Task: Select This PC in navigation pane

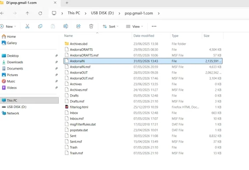Action: point(29,100)
